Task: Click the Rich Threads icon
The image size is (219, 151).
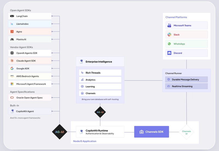Action: pos(82,73)
